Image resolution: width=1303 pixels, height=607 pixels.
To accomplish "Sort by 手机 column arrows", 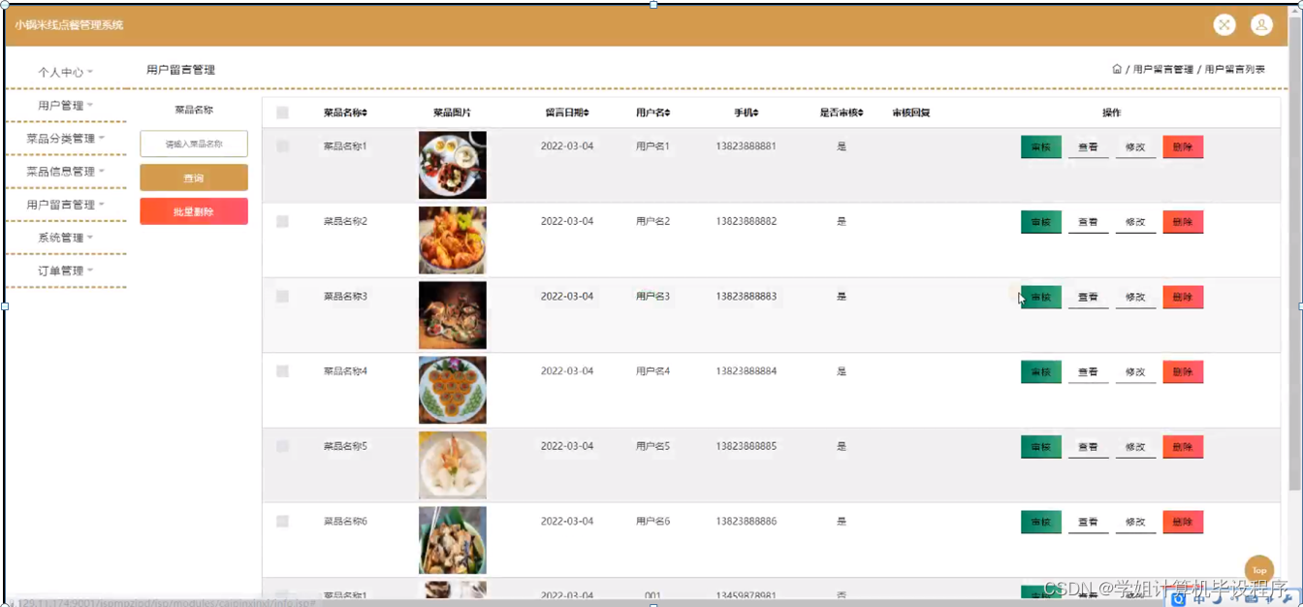I will [755, 113].
